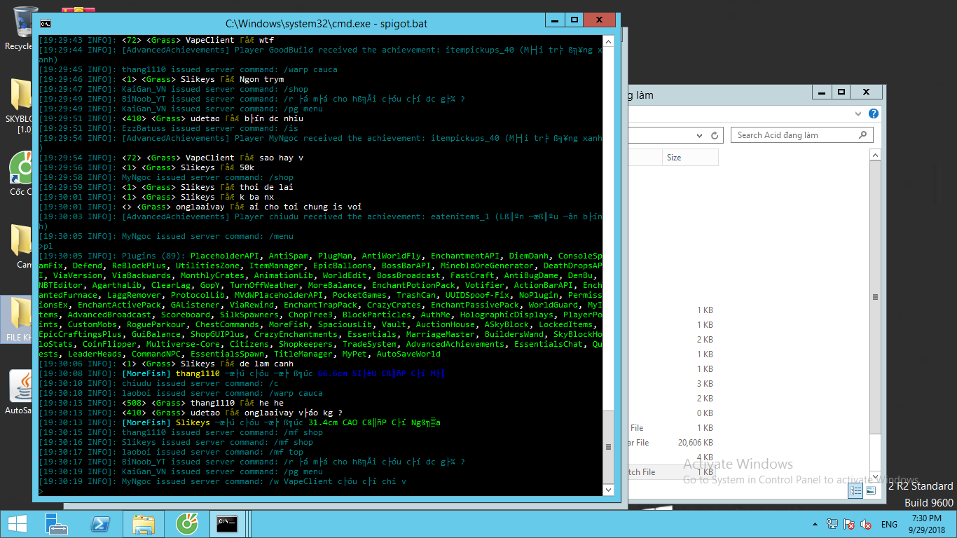This screenshot has width=957, height=538.
Task: Refresh the Explorer address bar location
Action: click(714, 135)
